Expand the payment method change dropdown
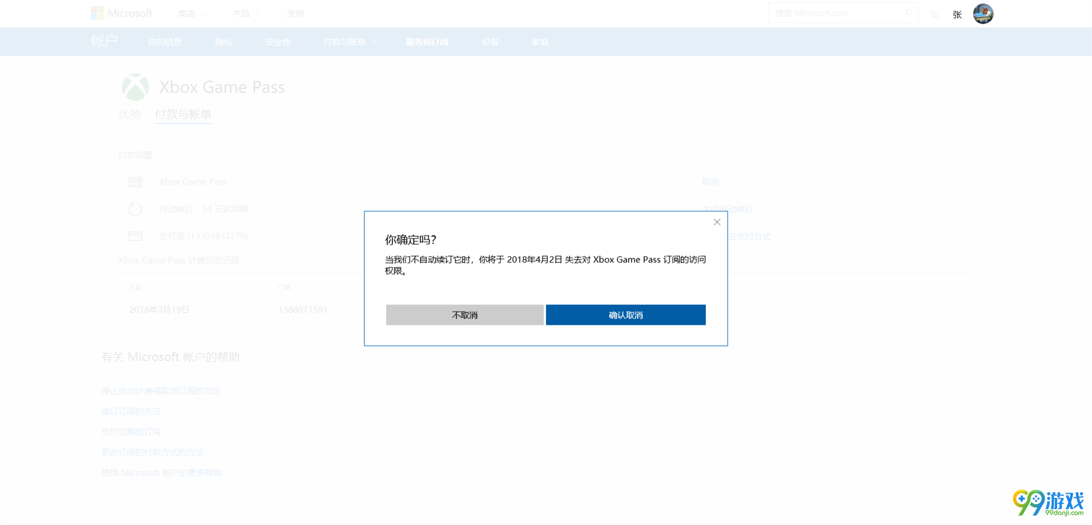Image resolution: width=1092 pixels, height=525 pixels. point(754,236)
